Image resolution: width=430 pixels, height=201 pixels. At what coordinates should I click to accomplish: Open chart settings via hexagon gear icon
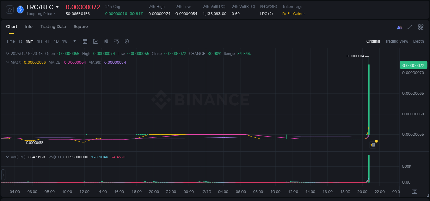(x=127, y=41)
